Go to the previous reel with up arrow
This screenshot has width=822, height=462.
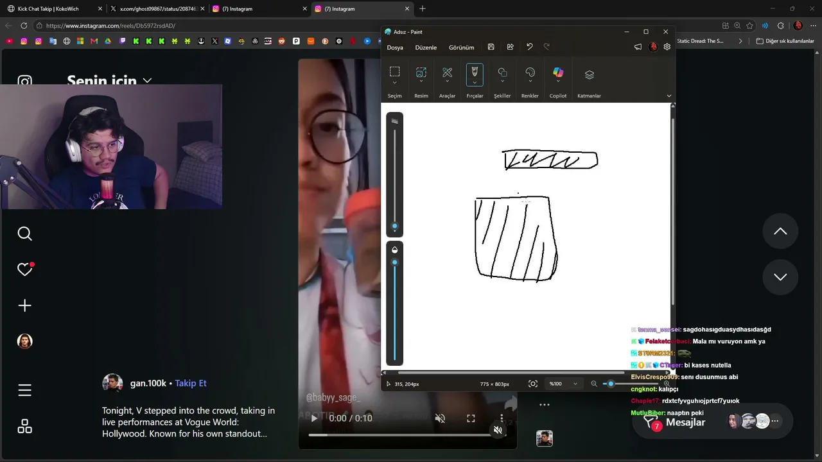(x=780, y=231)
